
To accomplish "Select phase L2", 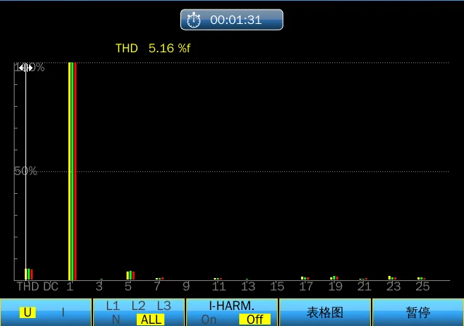I will (x=138, y=306).
